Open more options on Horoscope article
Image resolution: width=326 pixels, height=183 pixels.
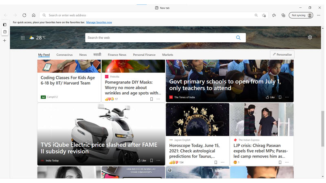222,162
